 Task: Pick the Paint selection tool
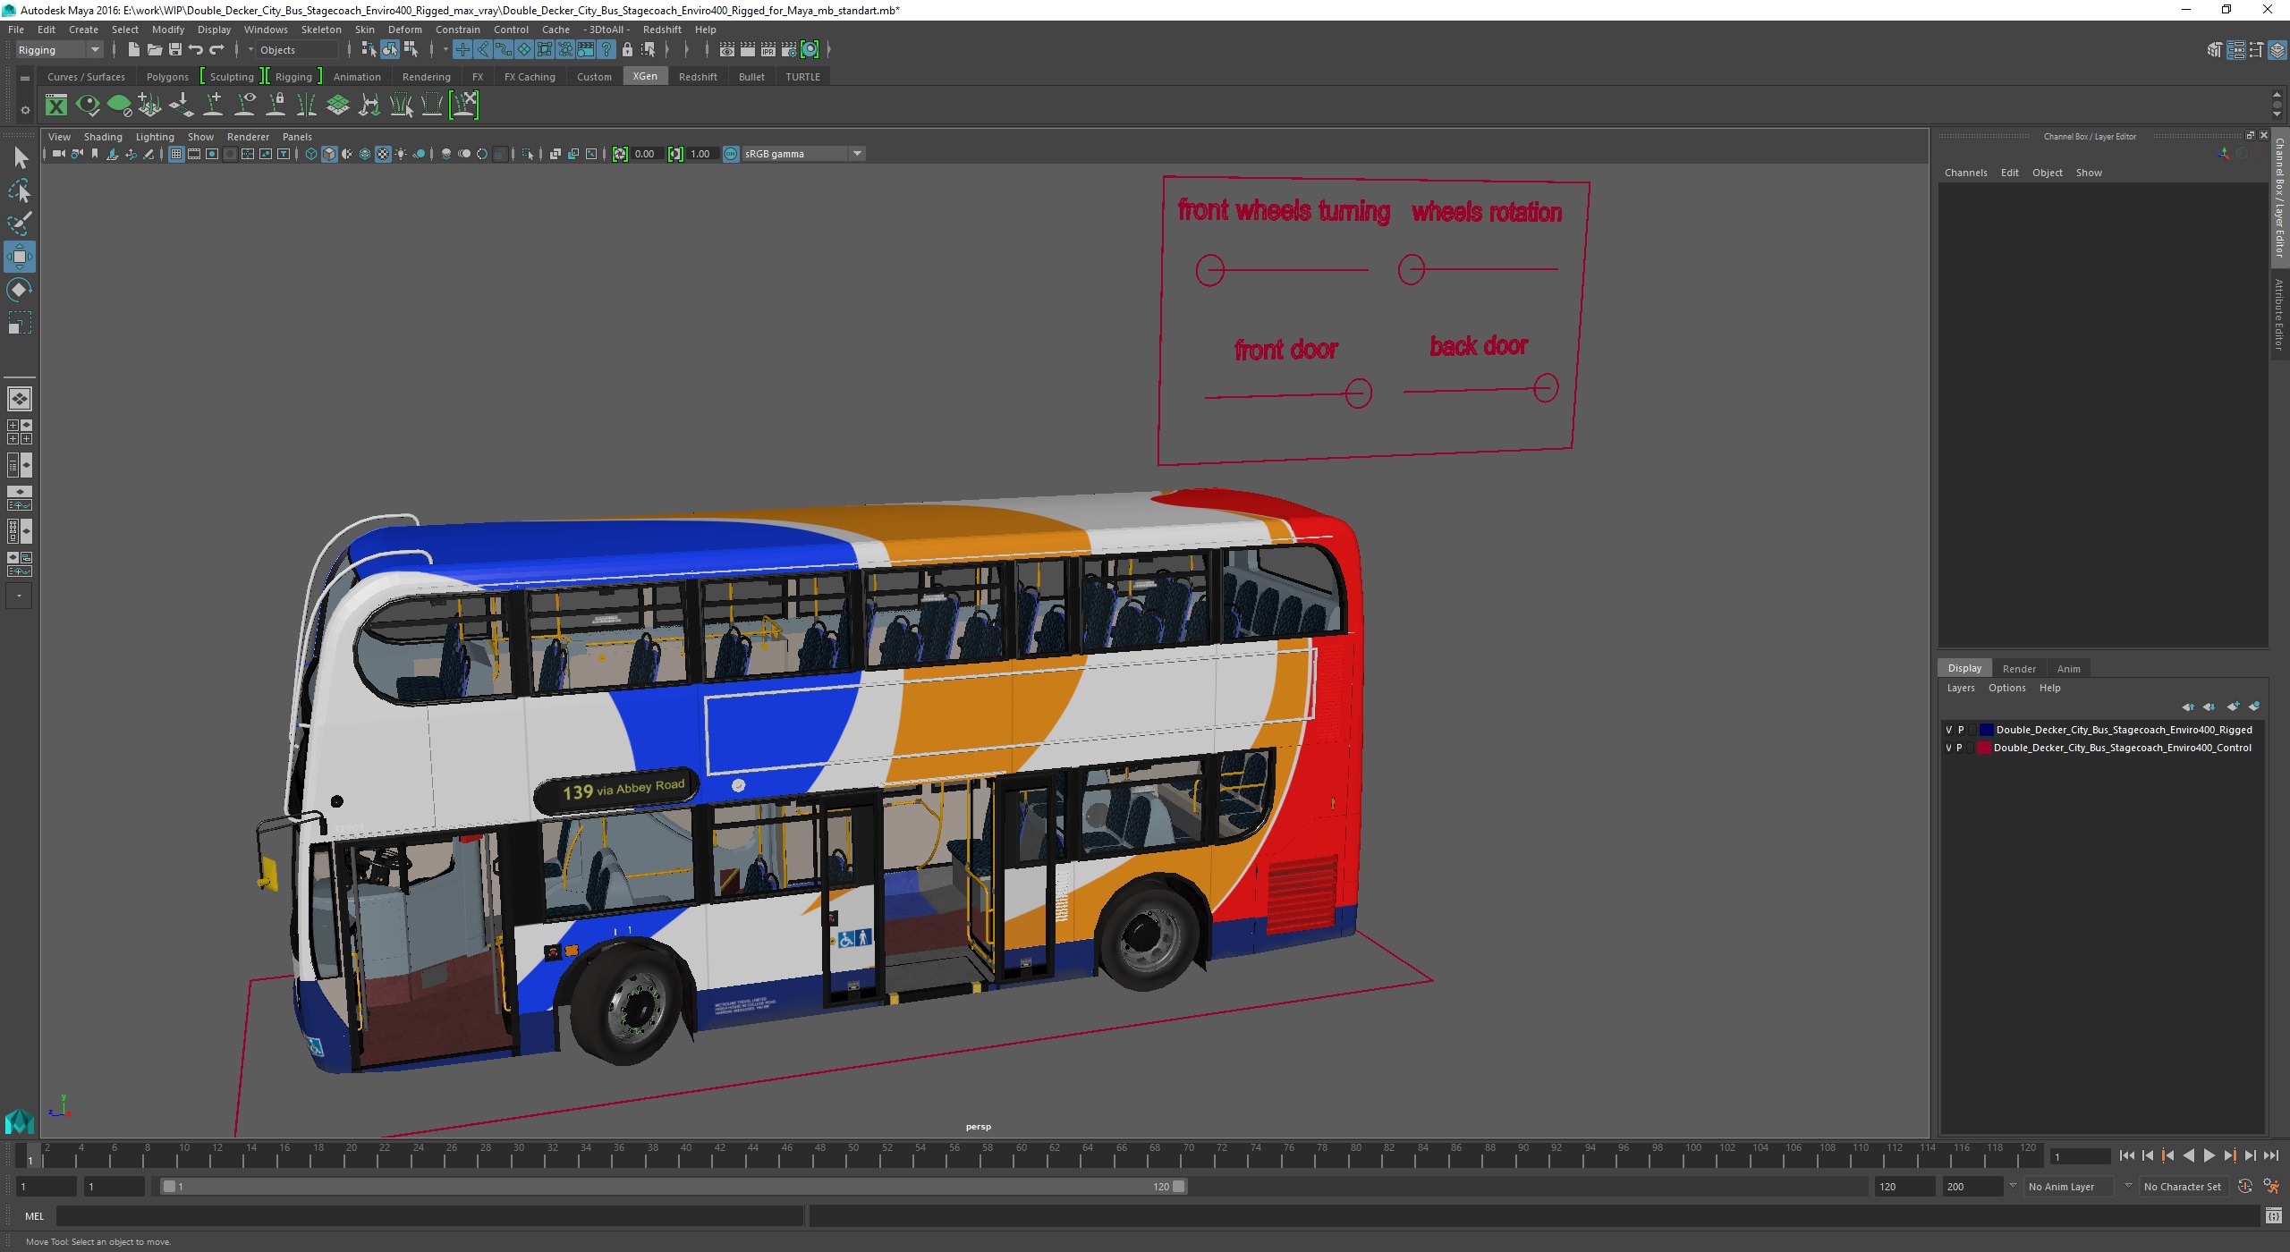pyautogui.click(x=20, y=224)
